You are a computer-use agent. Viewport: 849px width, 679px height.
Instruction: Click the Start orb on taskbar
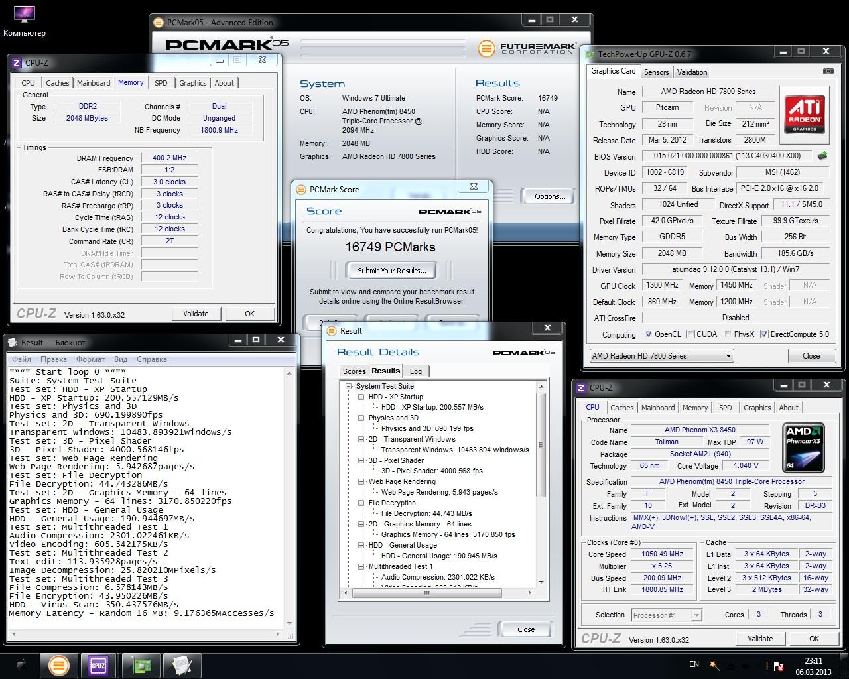click(22, 664)
